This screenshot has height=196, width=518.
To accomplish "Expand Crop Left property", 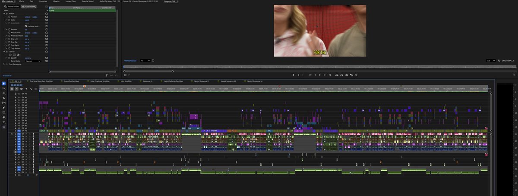I will (6, 39).
